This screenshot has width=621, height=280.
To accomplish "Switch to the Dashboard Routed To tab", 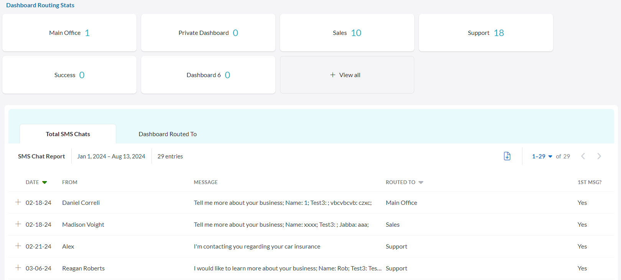I will tap(168, 134).
